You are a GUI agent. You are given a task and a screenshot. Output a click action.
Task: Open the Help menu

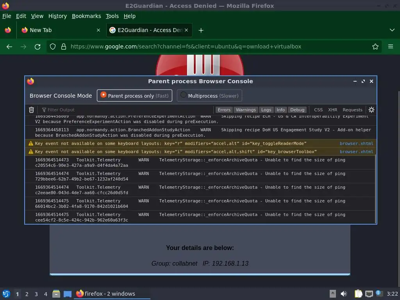(x=130, y=16)
